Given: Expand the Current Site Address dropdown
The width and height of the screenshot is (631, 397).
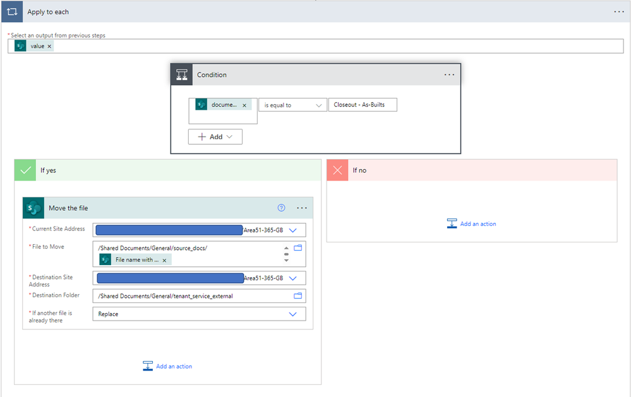Looking at the screenshot, I should (293, 230).
